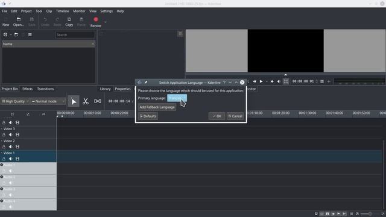The width and height of the screenshot is (386, 217).
Task: Open the Project Bin options menu icon
Action: 30,35
